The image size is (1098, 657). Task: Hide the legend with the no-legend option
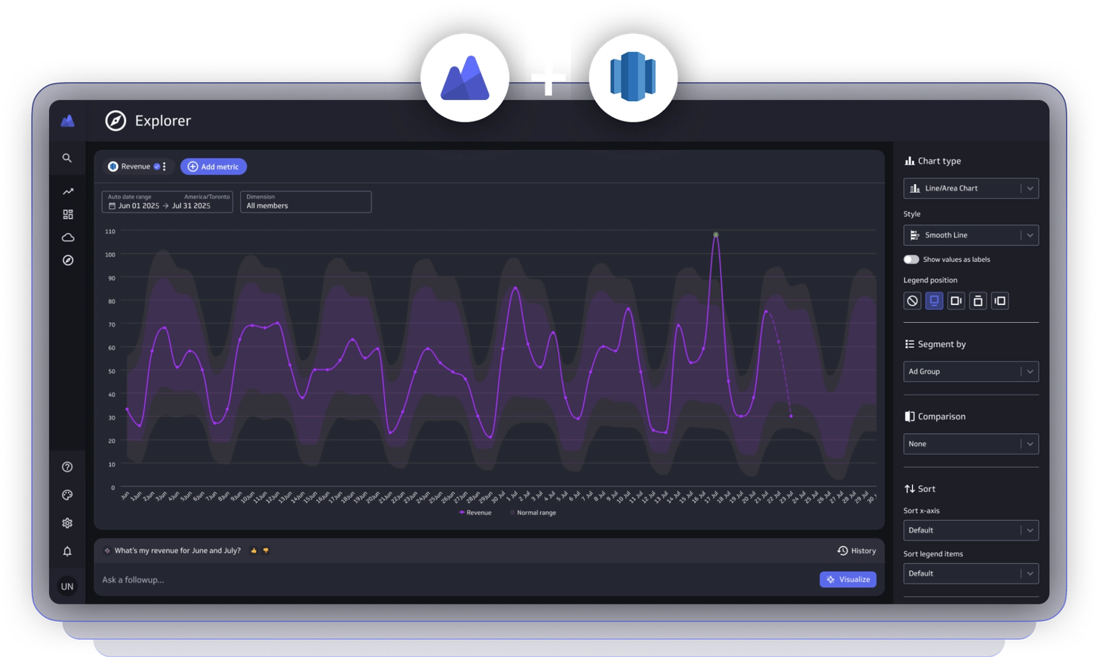[912, 301]
